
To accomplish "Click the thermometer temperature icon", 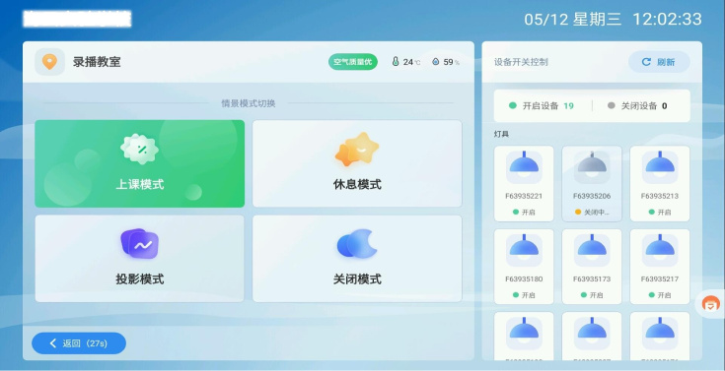I will click(396, 62).
